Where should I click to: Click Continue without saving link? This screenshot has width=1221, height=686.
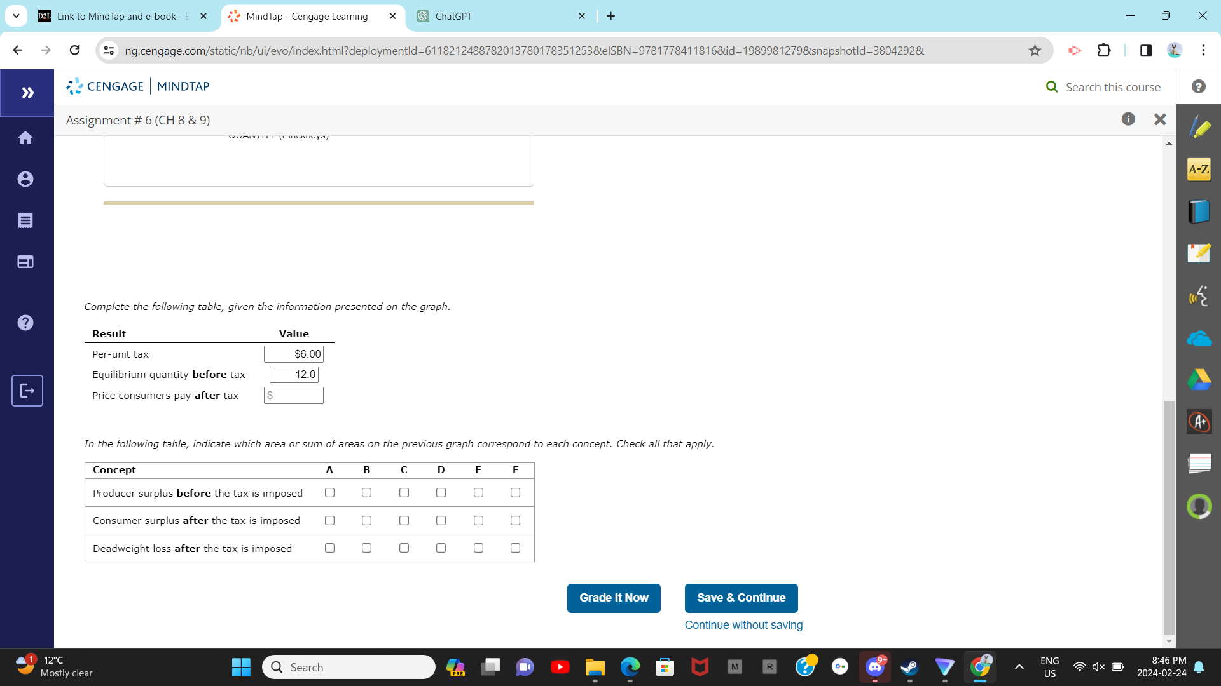743,625
